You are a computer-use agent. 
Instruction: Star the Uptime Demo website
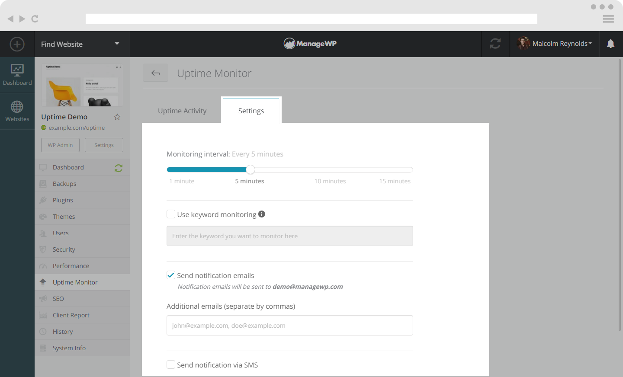tap(117, 117)
